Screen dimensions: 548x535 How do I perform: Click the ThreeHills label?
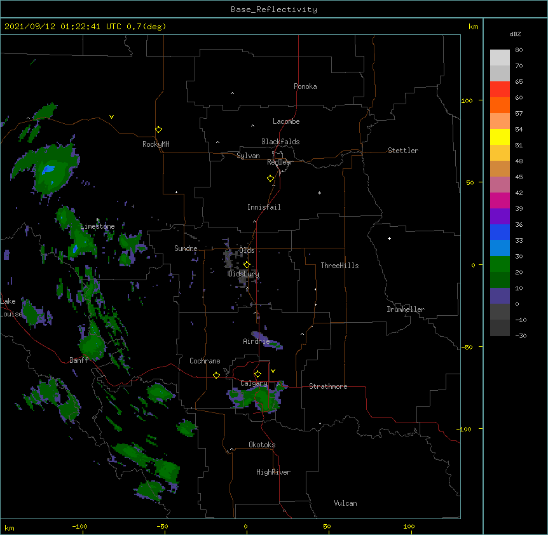tap(339, 266)
